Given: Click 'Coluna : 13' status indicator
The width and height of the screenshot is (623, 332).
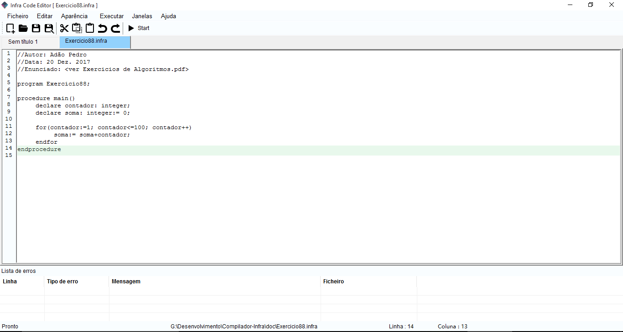Looking at the screenshot, I should 452,327.
